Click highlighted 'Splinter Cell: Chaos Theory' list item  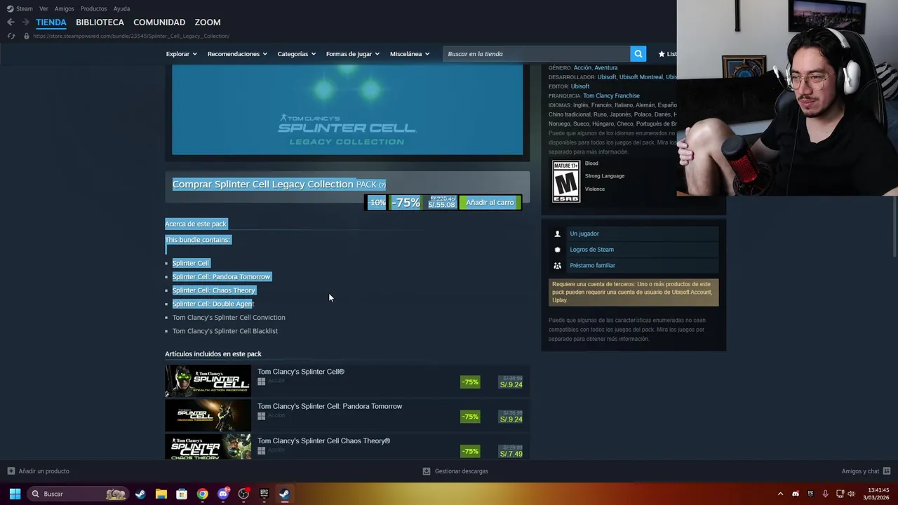(x=214, y=290)
